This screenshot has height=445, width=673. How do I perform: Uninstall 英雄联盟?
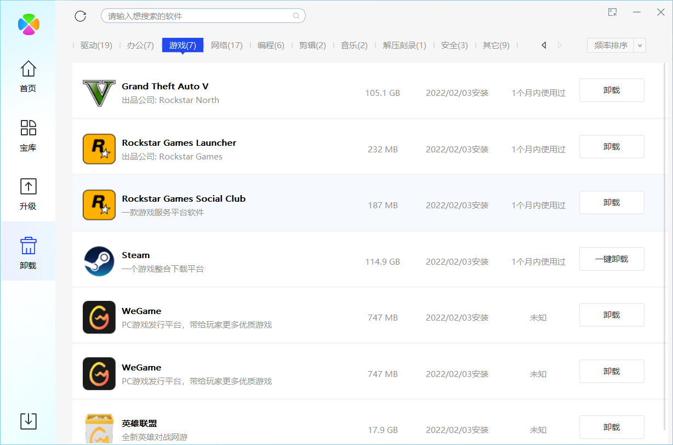coord(612,427)
